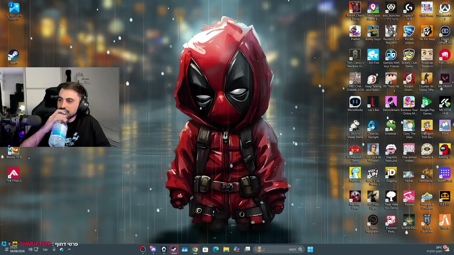454x255 pixels.
Task: Select the Overwatch 2 shortcut
Action: [445, 11]
